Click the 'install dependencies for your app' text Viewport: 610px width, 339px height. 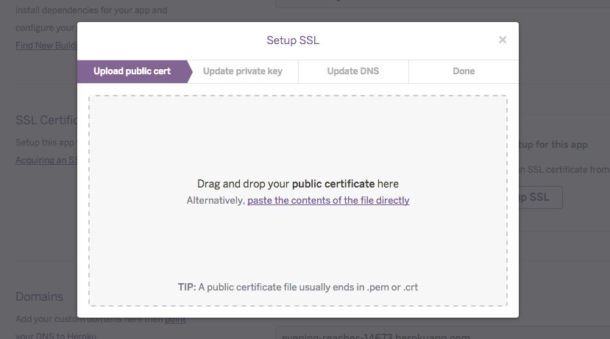coord(46,12)
